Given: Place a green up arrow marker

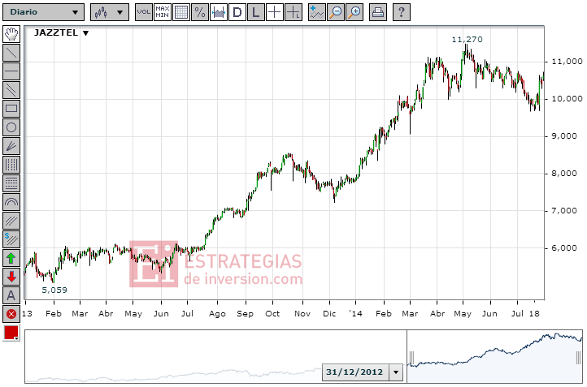Looking at the screenshot, I should click(x=11, y=258).
